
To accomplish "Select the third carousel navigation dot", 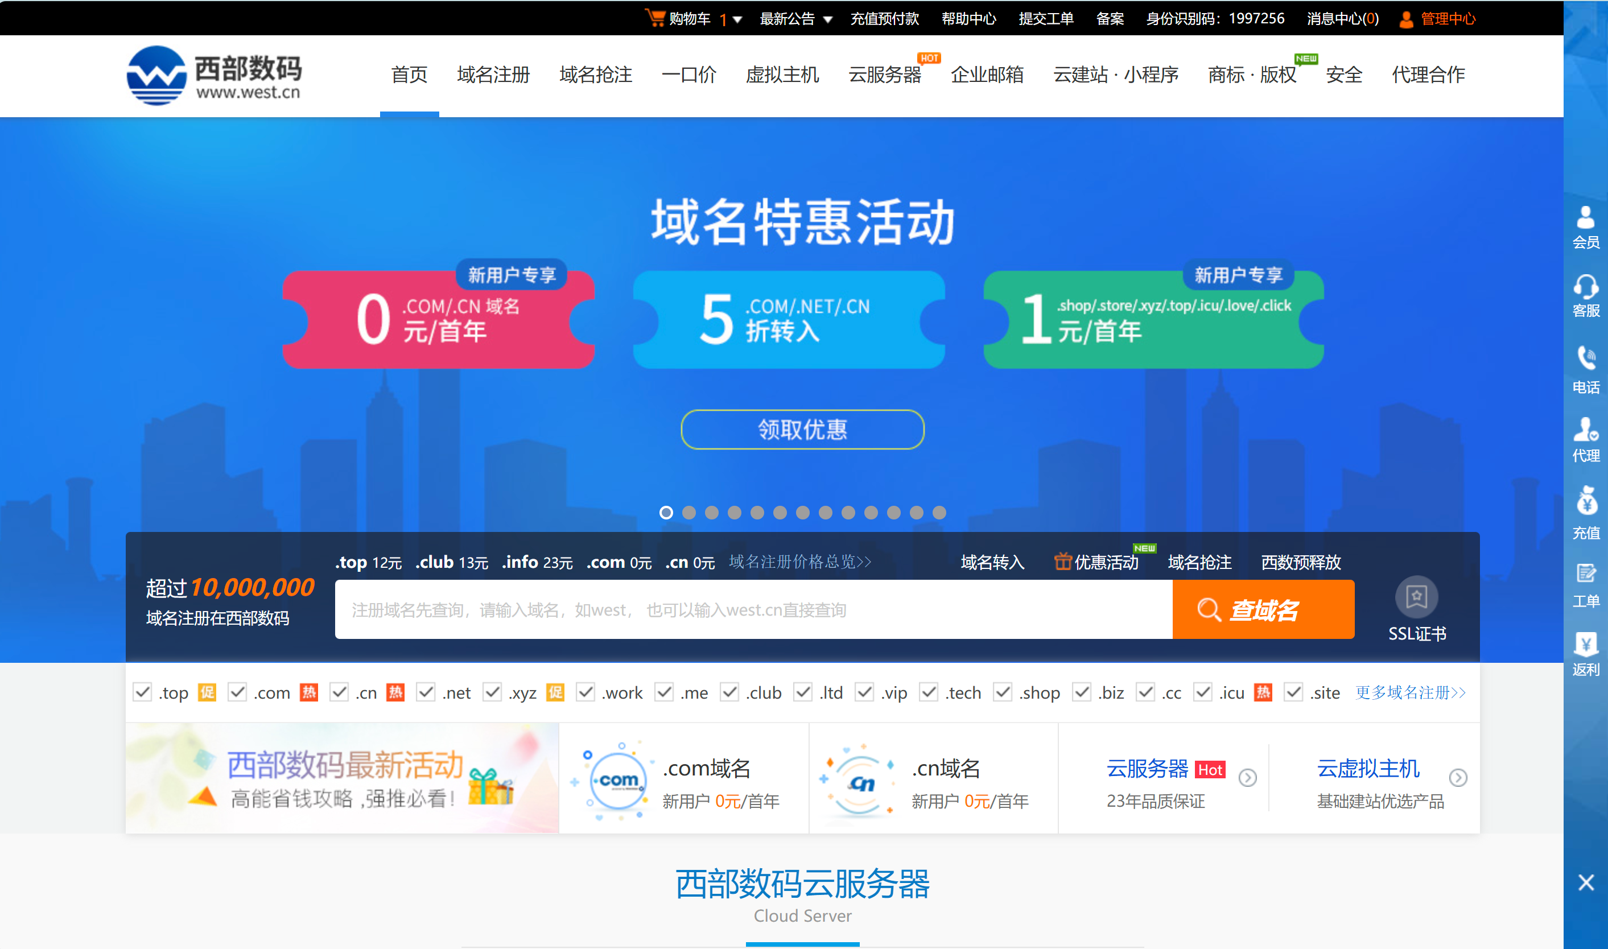I will point(711,512).
